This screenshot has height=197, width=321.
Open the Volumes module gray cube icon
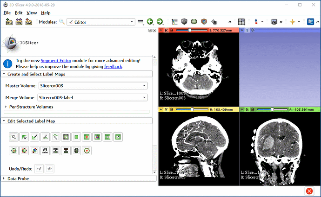point(184,21)
